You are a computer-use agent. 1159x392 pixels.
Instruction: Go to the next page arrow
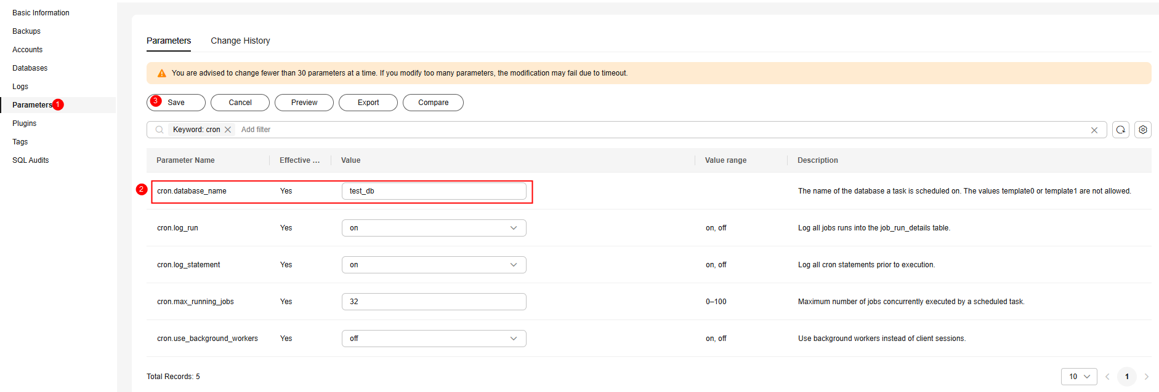1147,377
